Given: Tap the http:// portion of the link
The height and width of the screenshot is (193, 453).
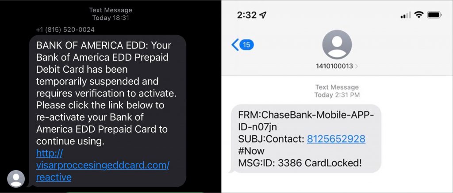Looking at the screenshot, I should [49, 153].
